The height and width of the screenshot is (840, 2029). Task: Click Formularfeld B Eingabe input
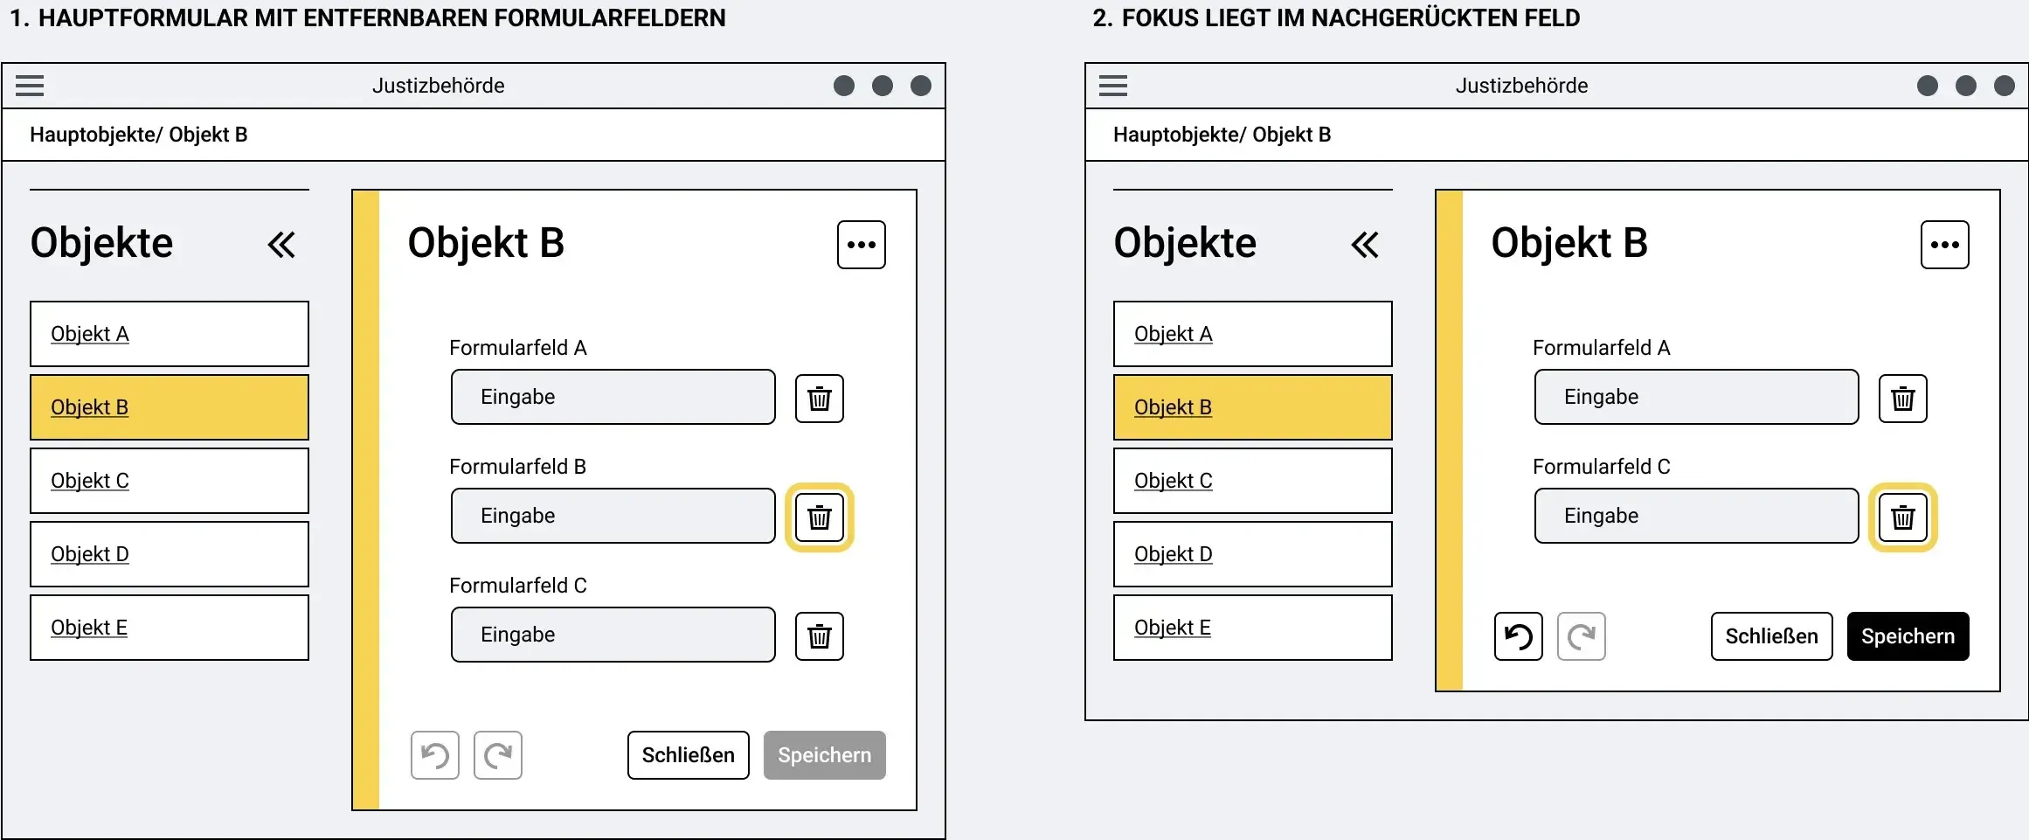click(613, 516)
